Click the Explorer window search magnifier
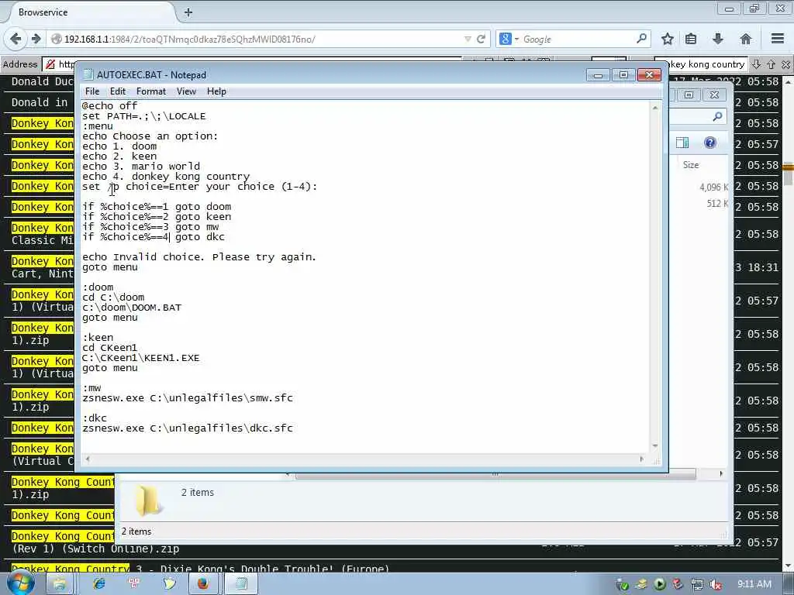The height and width of the screenshot is (595, 794). pyautogui.click(x=717, y=117)
